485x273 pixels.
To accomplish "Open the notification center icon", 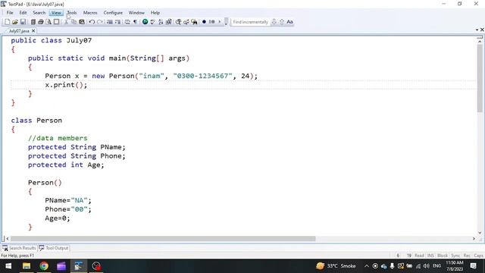I will click(x=473, y=266).
